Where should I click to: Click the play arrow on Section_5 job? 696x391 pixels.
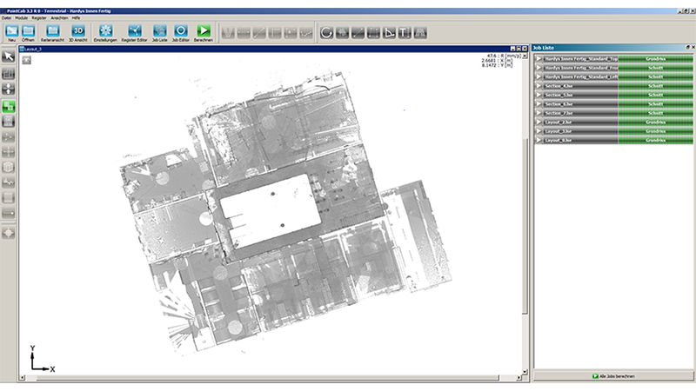coord(539,95)
